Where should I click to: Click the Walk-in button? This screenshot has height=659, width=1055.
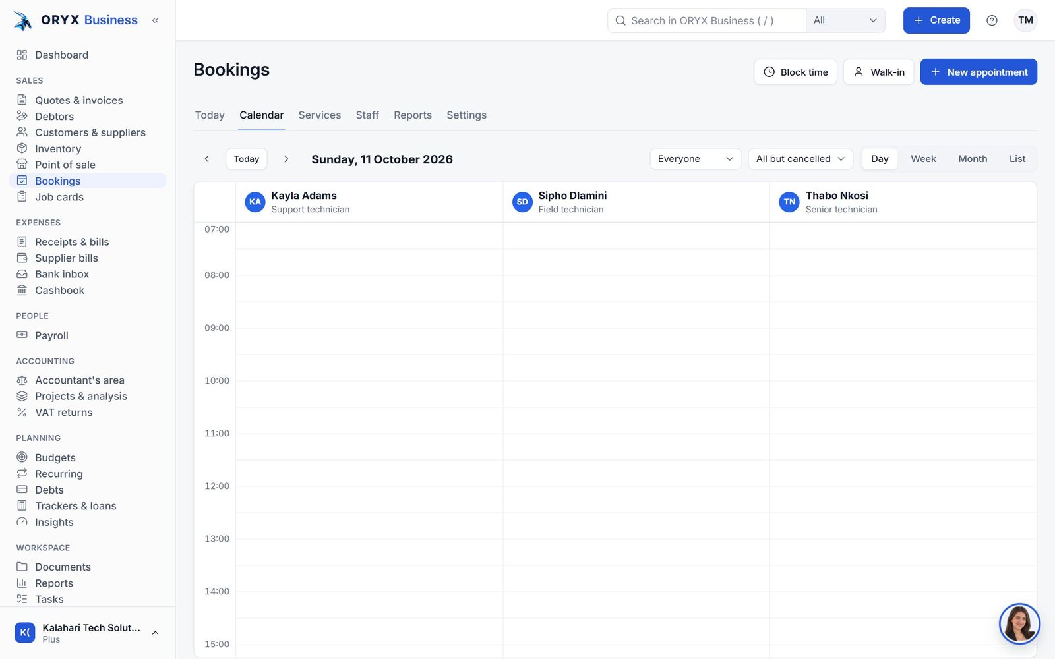(x=878, y=72)
